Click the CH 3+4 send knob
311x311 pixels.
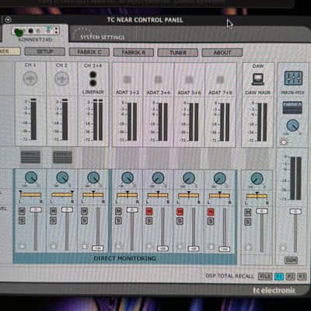point(93,178)
